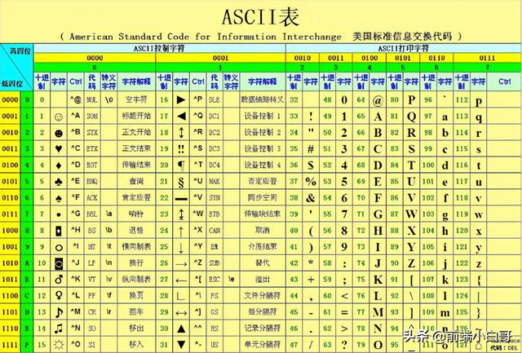Click the '?' character cell

(x=344, y=345)
